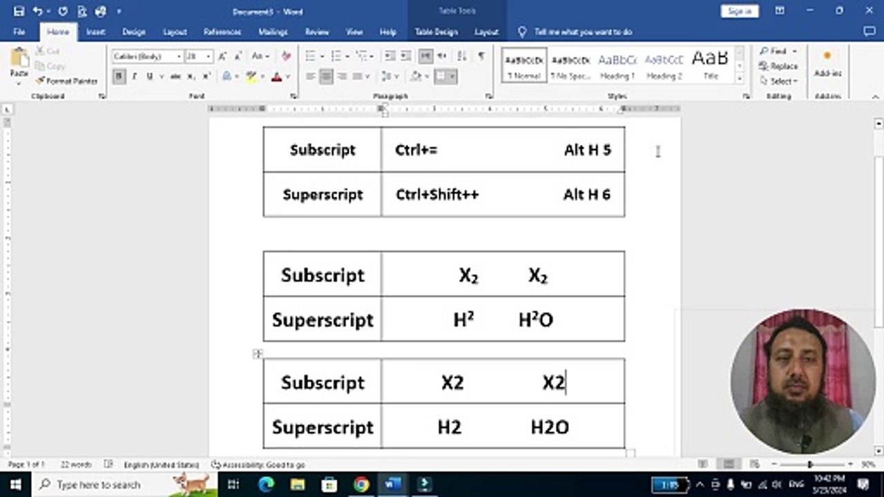Expand the Styles gallery More arrow
884x497 pixels.
coord(740,79)
